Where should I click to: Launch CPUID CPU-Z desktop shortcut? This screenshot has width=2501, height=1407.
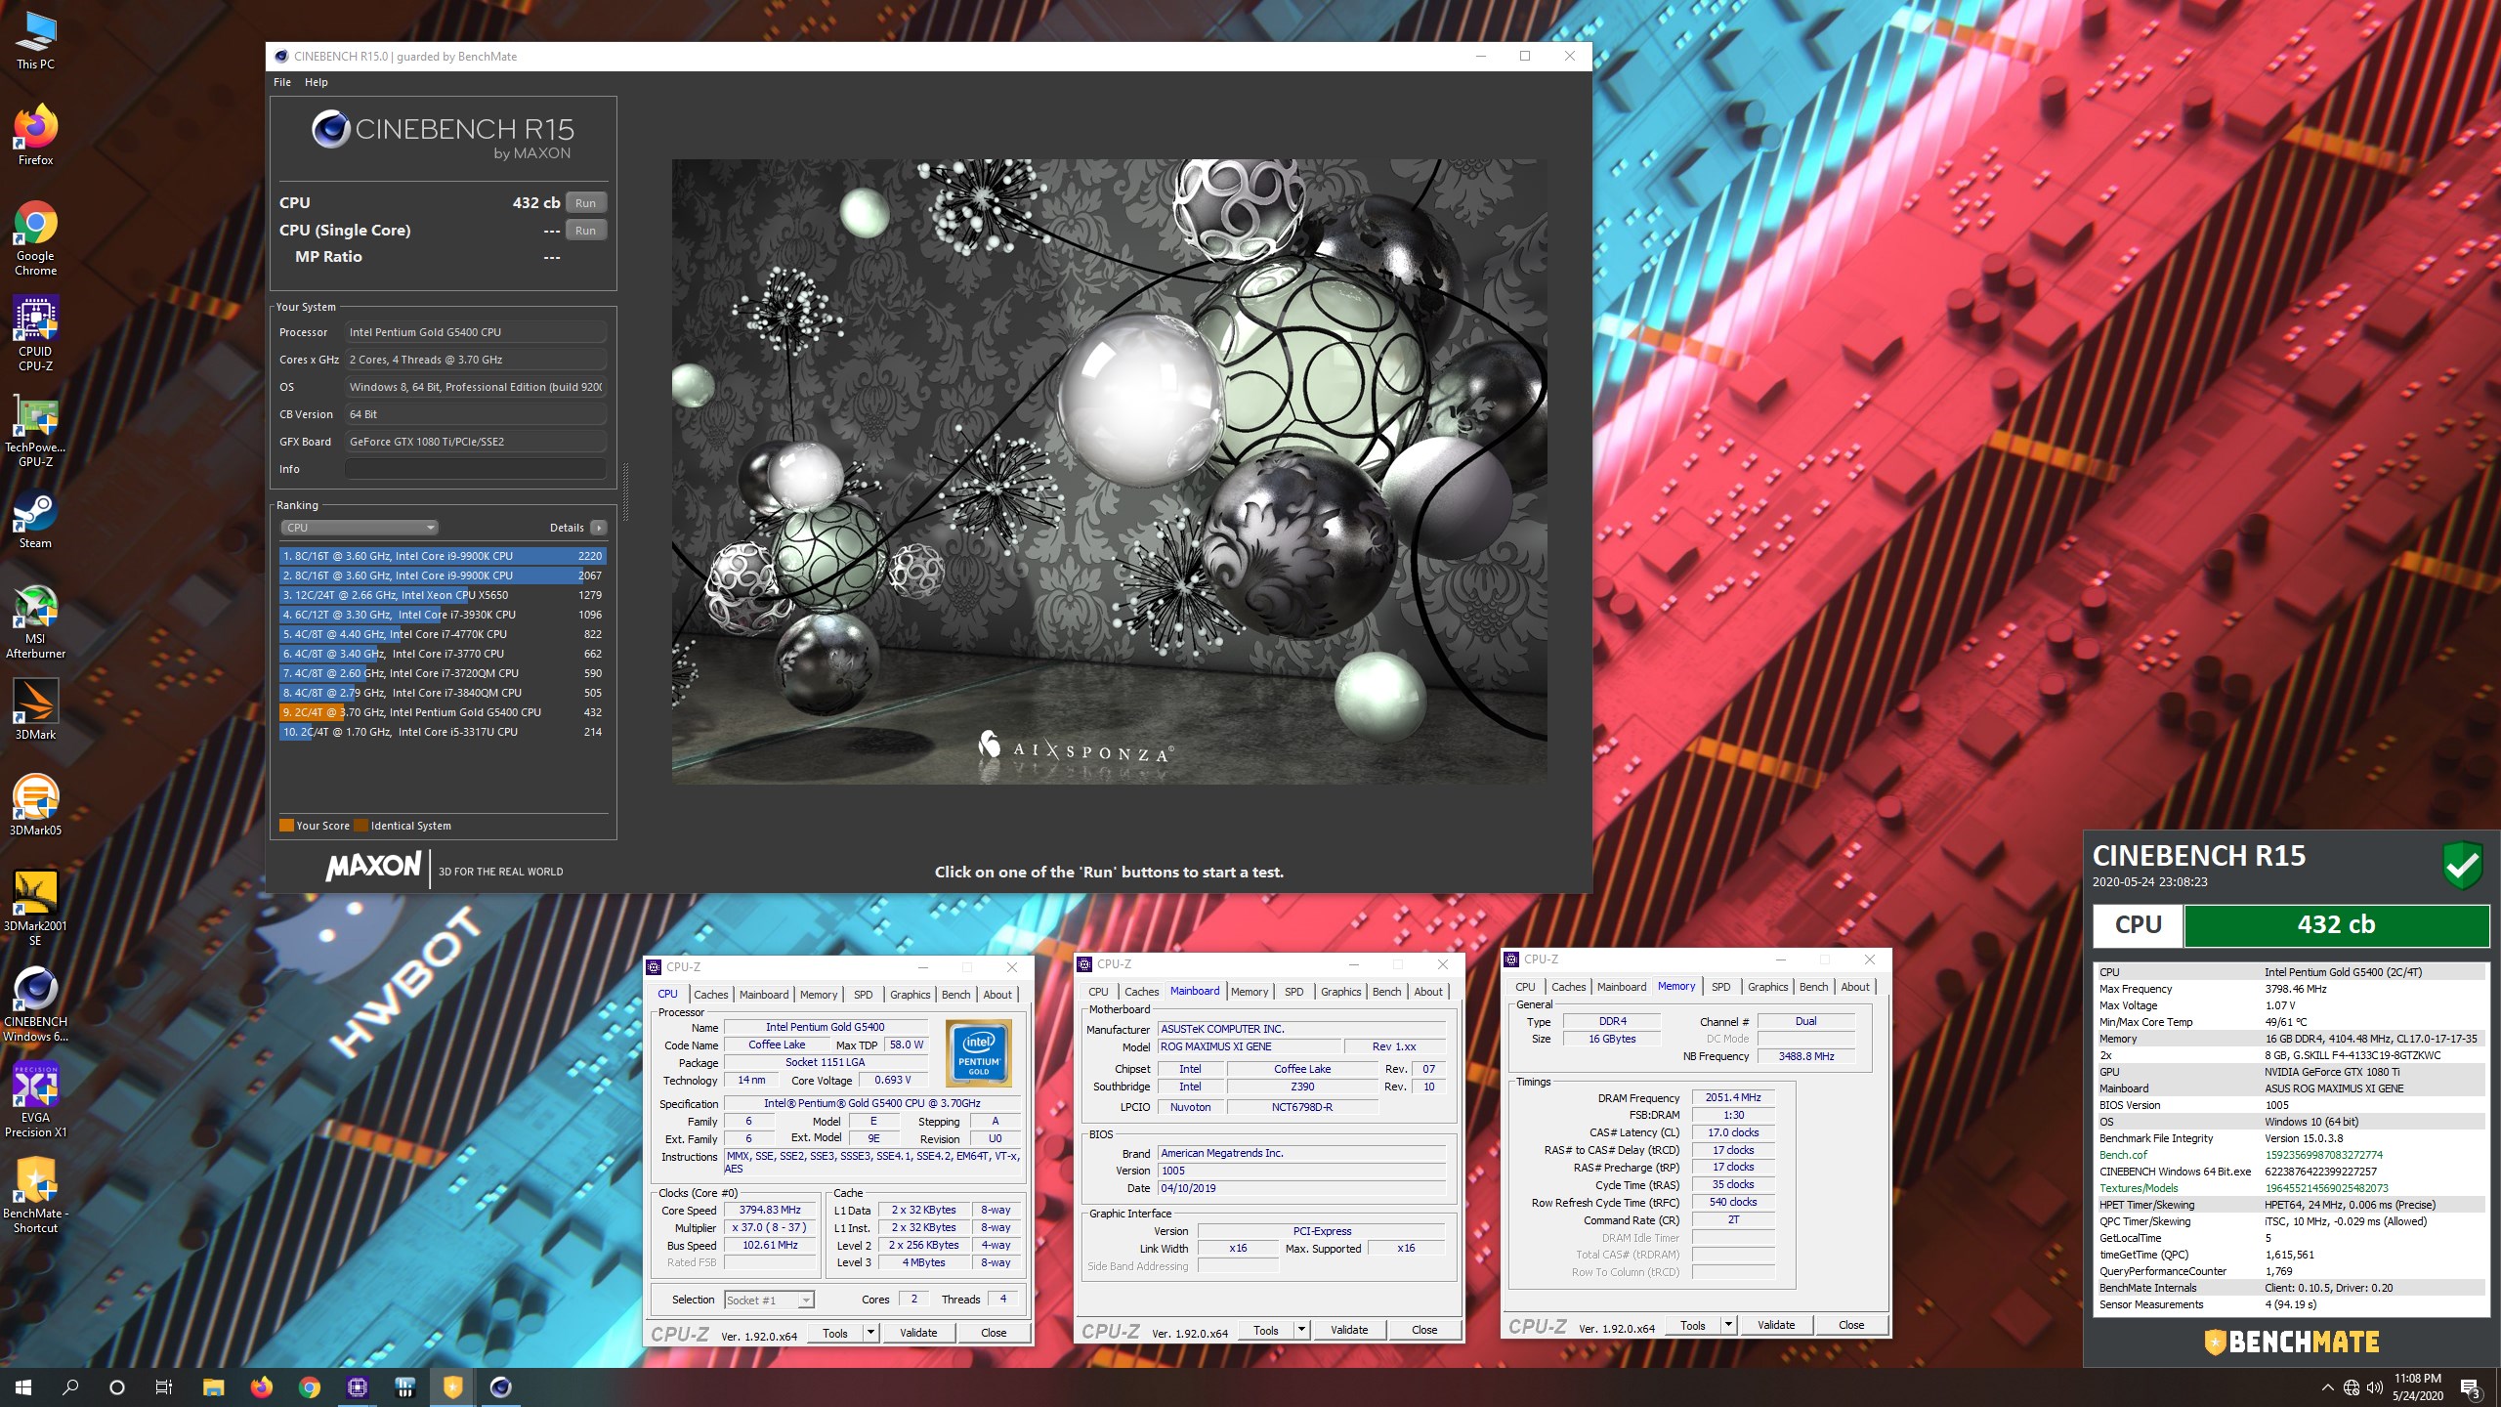tap(35, 334)
